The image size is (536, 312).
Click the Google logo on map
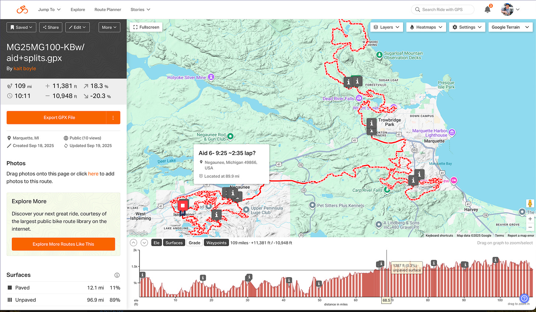tap(139, 233)
